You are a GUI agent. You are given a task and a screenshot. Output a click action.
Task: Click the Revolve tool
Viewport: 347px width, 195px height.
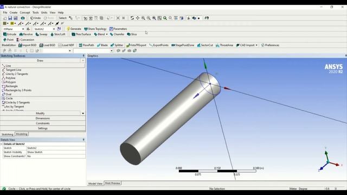point(26,34)
